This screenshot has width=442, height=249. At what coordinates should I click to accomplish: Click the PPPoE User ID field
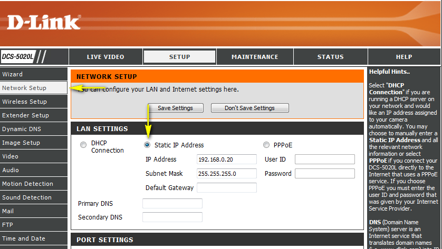324,160
